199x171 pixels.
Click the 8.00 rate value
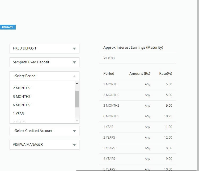tap(169, 148)
